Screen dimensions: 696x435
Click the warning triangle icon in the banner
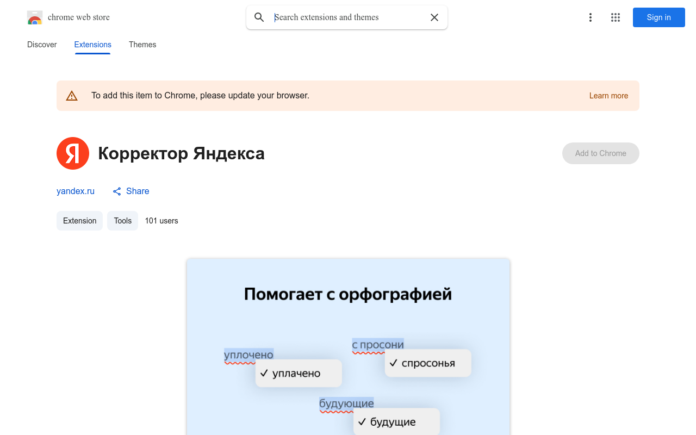click(72, 95)
